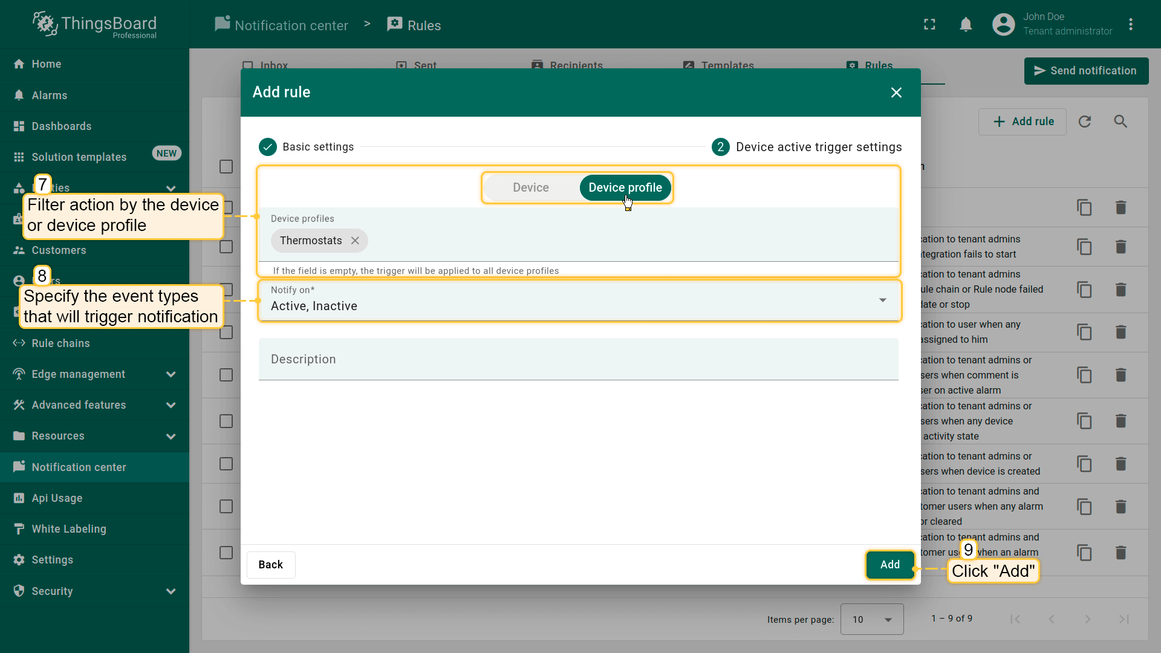Viewport: 1161px width, 653px height.
Task: Check the bottom rule row checkbox
Action: tap(226, 553)
